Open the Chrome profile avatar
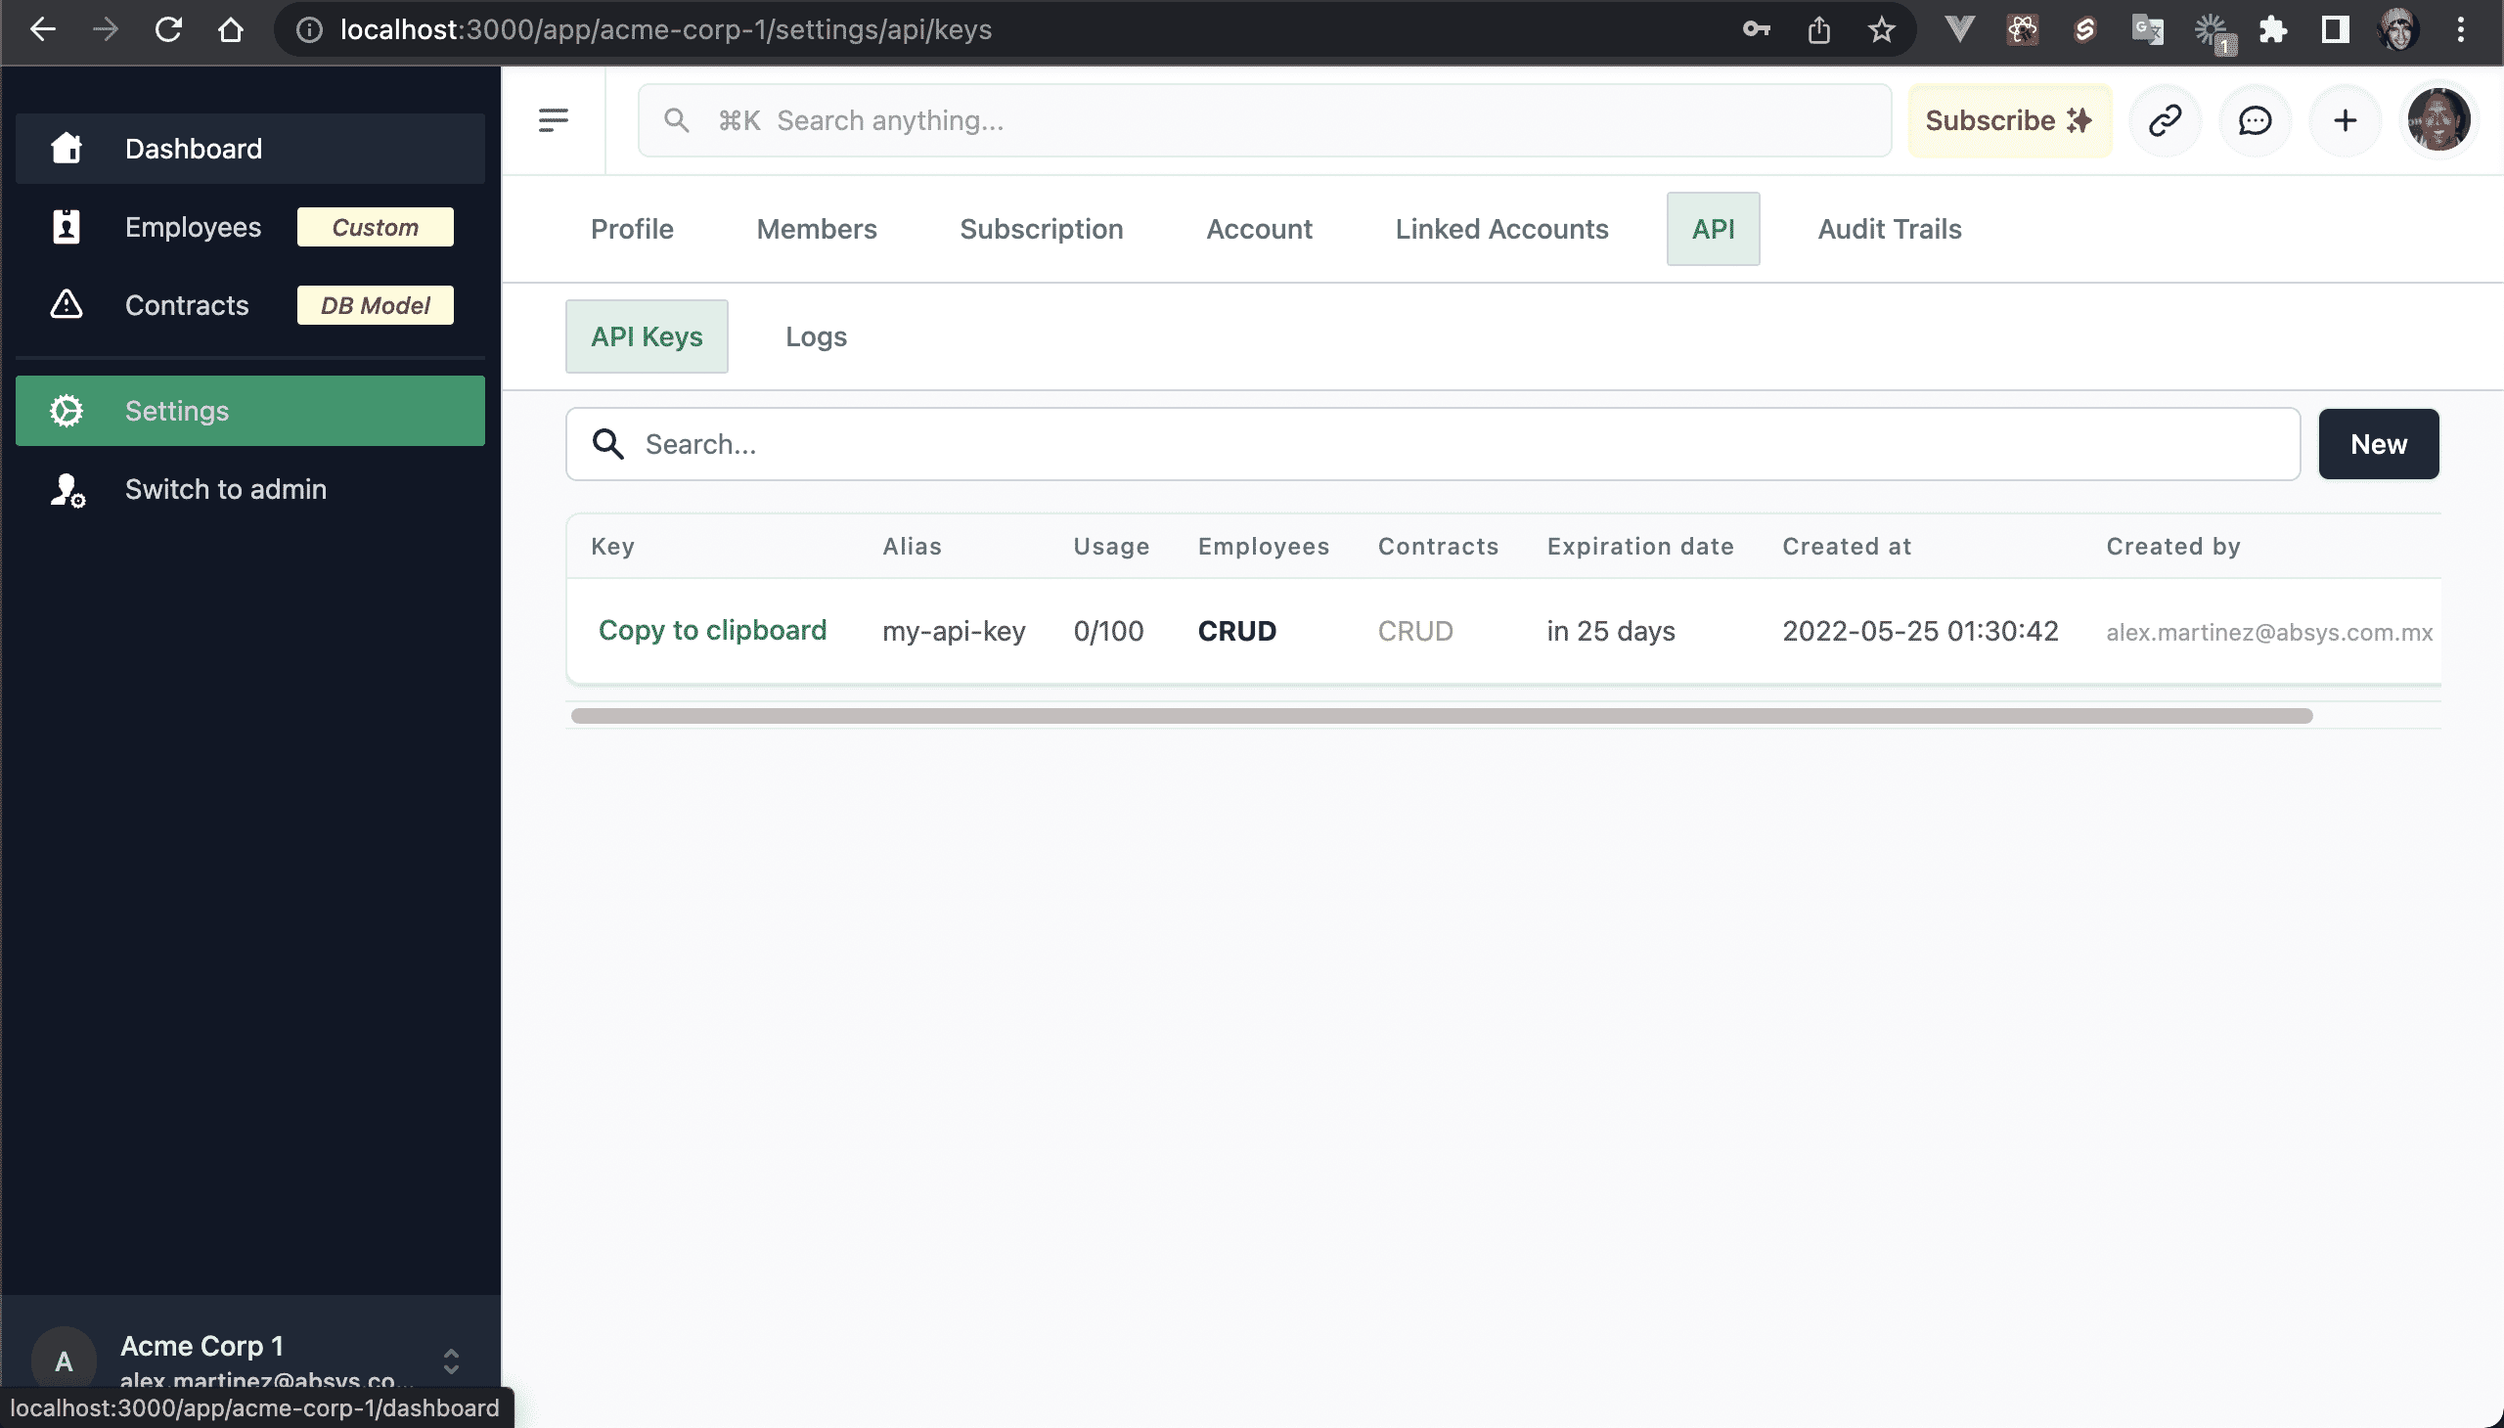The image size is (2504, 1428). point(2398,29)
